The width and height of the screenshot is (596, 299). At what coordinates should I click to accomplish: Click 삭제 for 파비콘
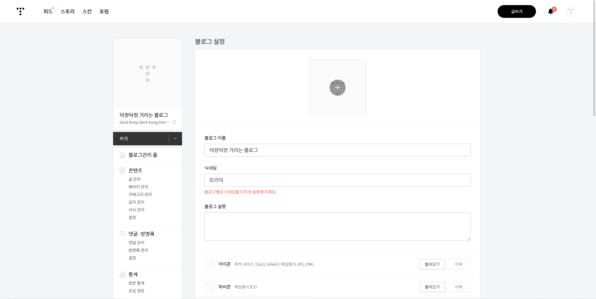click(x=458, y=287)
